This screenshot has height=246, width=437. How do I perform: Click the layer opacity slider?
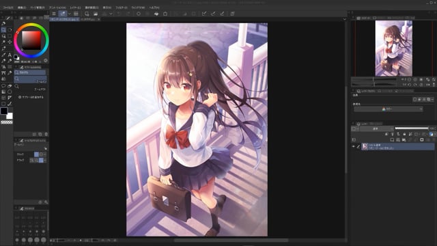click(x=412, y=128)
